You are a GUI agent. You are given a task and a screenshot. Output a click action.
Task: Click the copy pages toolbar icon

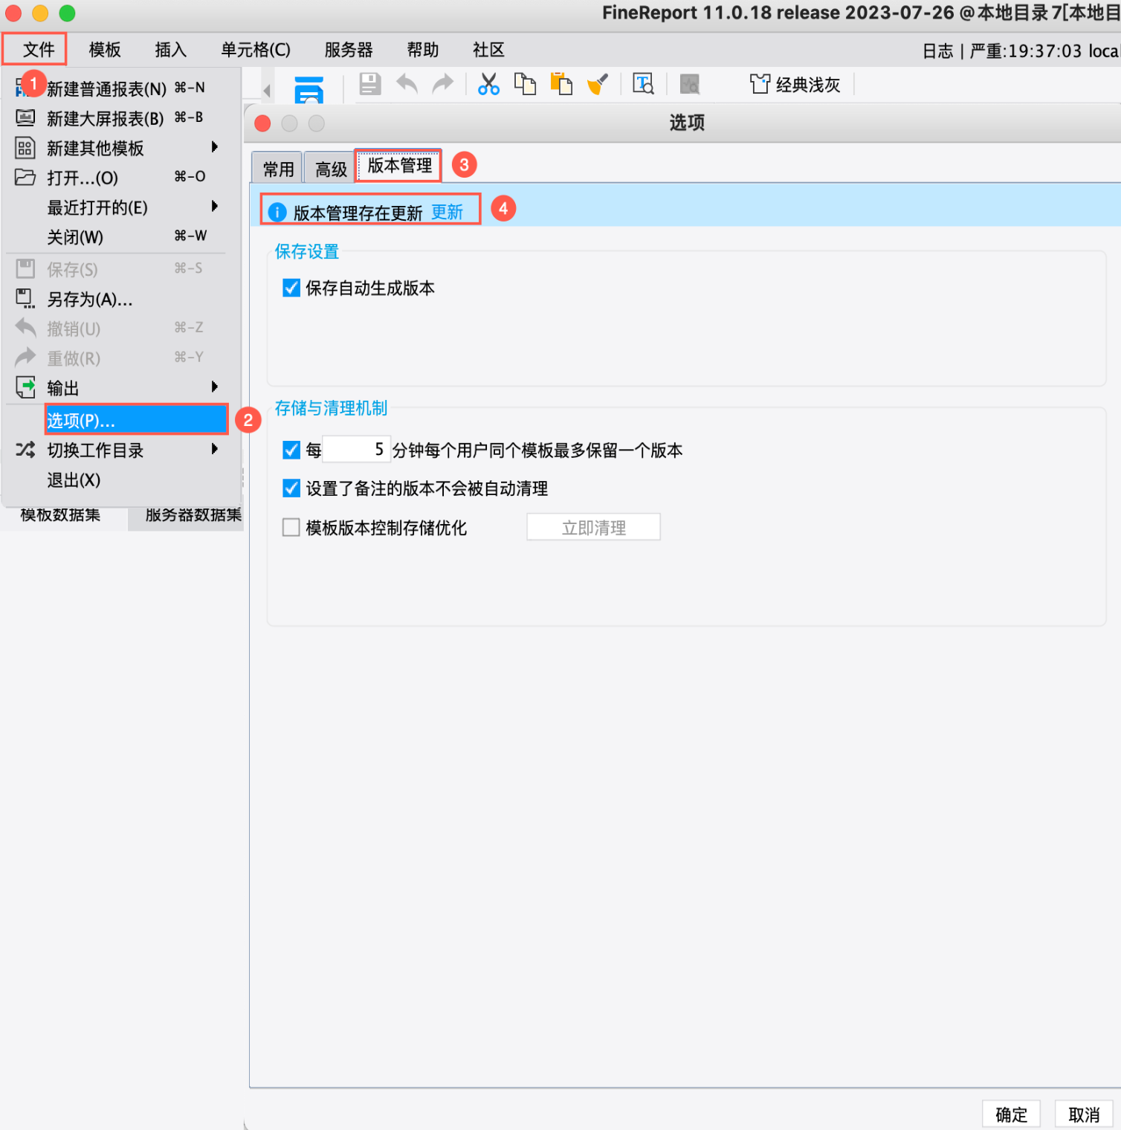(525, 84)
